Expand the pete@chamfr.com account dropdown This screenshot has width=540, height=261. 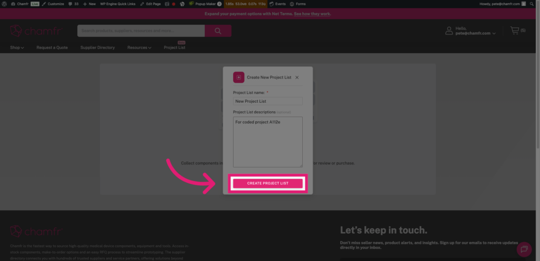pos(476,33)
